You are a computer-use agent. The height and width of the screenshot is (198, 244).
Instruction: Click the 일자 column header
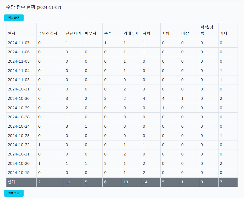[x=12, y=33]
